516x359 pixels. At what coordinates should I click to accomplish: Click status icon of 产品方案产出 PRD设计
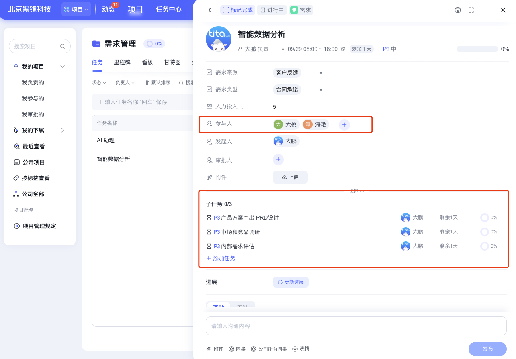pyautogui.click(x=209, y=218)
